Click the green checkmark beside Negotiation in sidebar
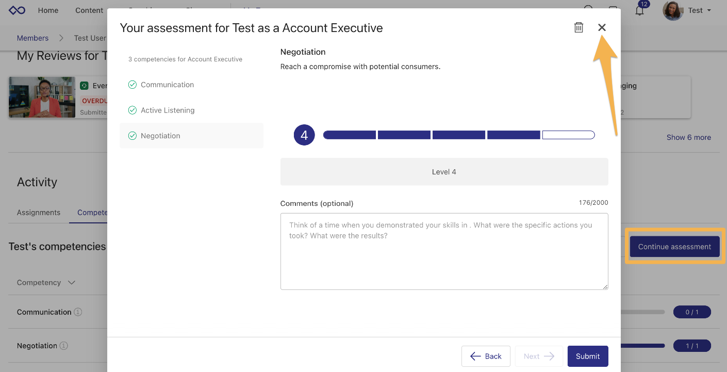The image size is (727, 372). pyautogui.click(x=133, y=135)
